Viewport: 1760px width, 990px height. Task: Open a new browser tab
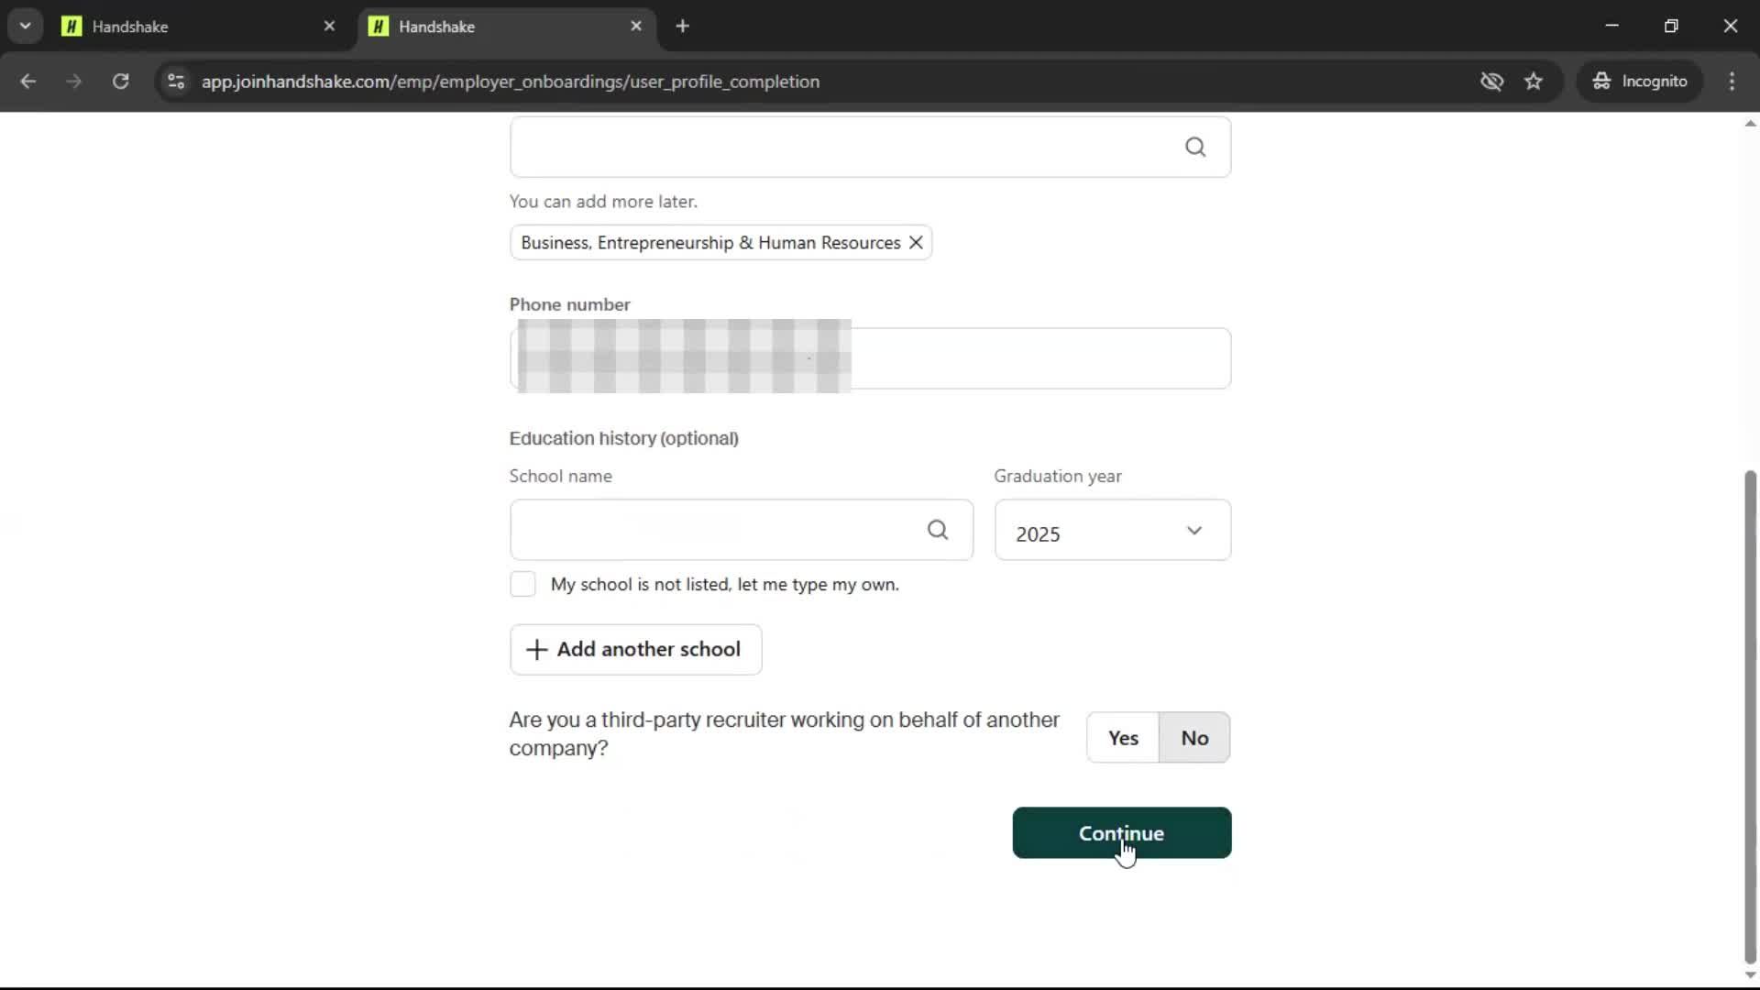[682, 27]
